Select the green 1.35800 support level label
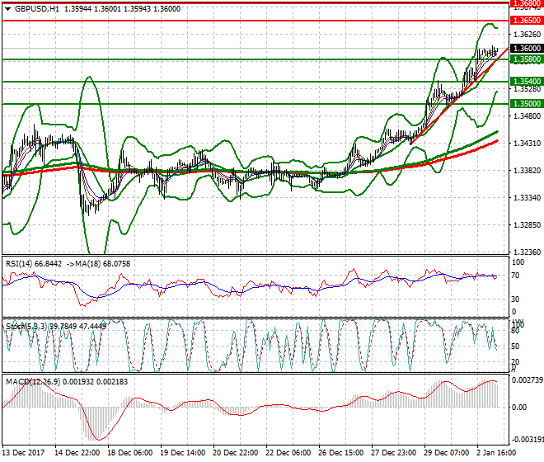This screenshot has height=462, width=544. point(527,59)
